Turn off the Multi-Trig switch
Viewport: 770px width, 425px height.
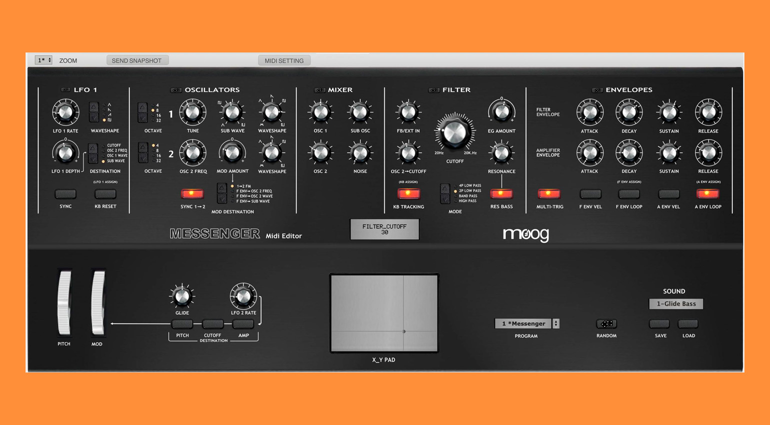(548, 193)
